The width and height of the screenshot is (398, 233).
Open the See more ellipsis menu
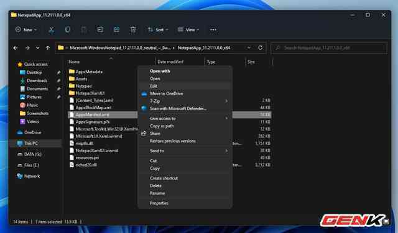point(213,30)
